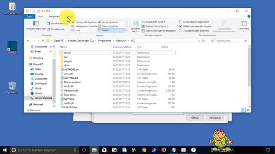
Task: Refresh the VLC folder view
Action: [x=203, y=41]
